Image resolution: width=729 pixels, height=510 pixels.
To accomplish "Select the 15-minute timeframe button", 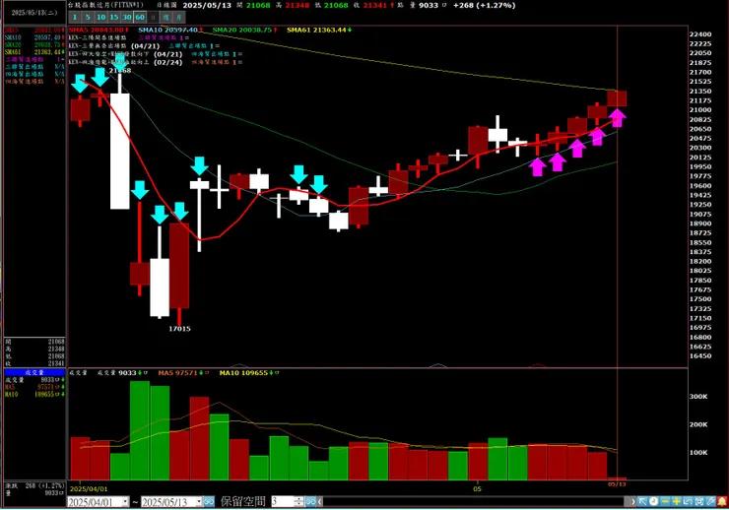I will (114, 17).
